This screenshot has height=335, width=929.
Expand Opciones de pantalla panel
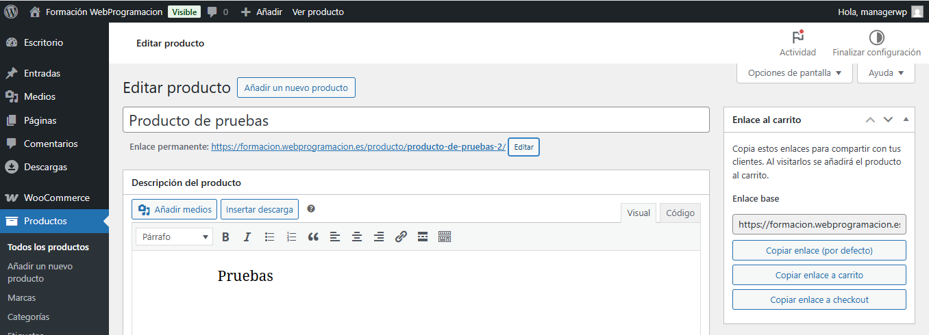[x=794, y=73]
